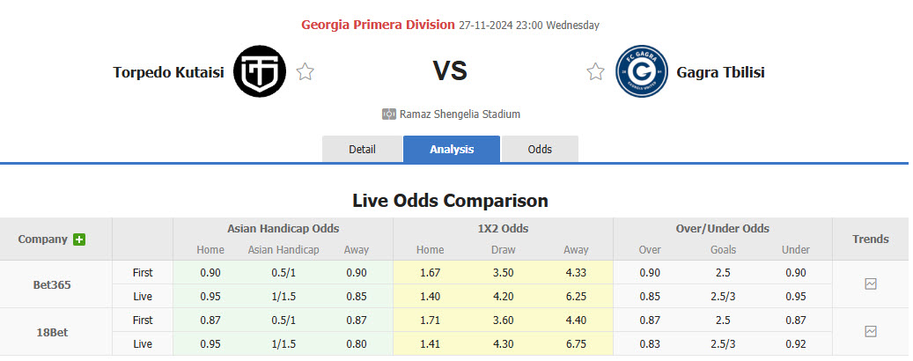Screen dimensions: 913x361
Task: Open the Odds tab
Action: click(540, 149)
